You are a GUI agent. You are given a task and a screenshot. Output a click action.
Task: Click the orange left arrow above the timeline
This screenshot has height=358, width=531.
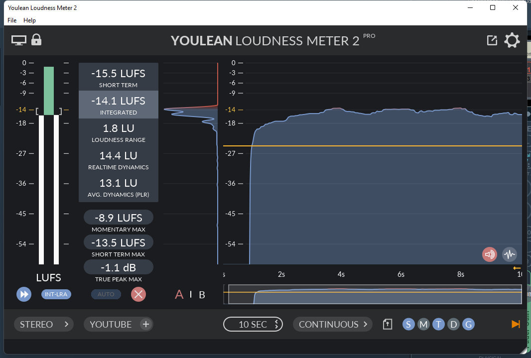pyautogui.click(x=517, y=268)
